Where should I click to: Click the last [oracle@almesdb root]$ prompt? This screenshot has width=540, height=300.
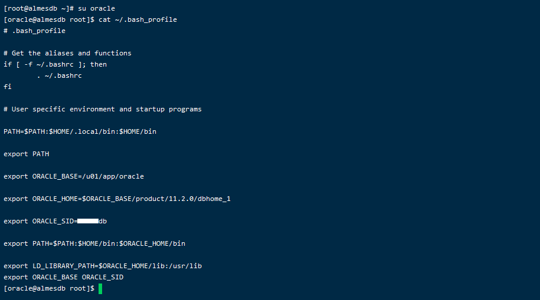click(x=49, y=288)
